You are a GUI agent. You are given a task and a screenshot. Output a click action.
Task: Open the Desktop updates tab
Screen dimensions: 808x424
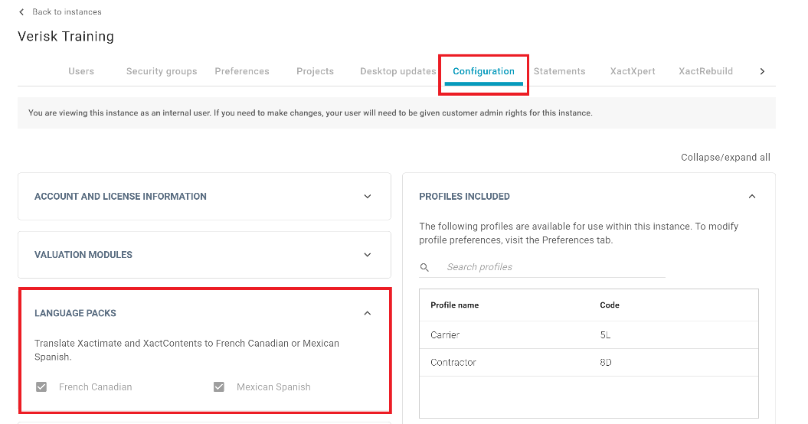[397, 71]
